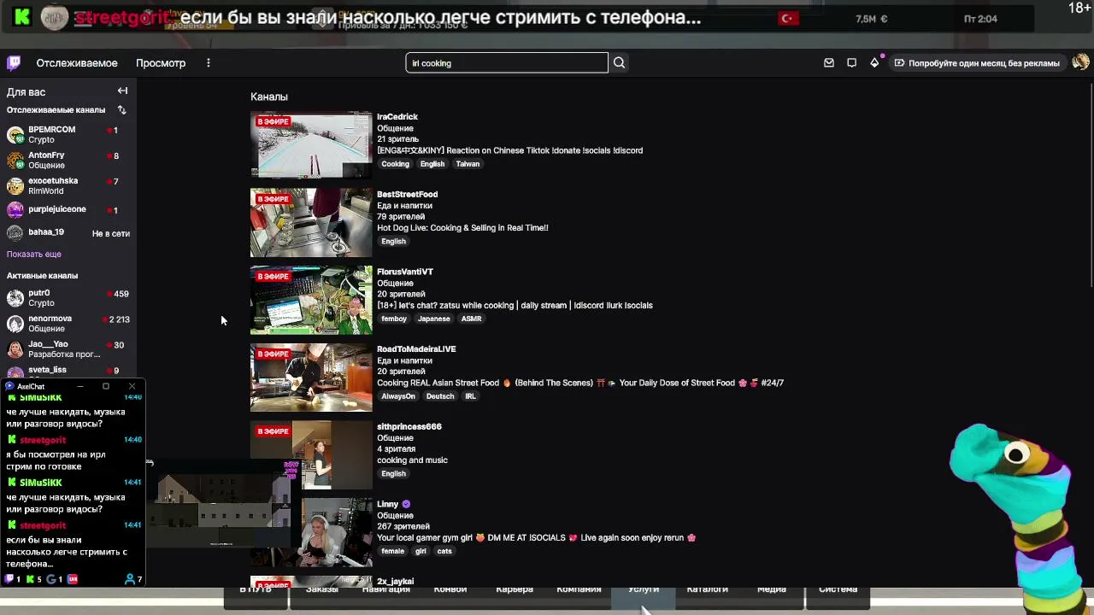This screenshot has height=615, width=1094.
Task: Select the Cooking tag under IraCedrick
Action: click(x=395, y=164)
